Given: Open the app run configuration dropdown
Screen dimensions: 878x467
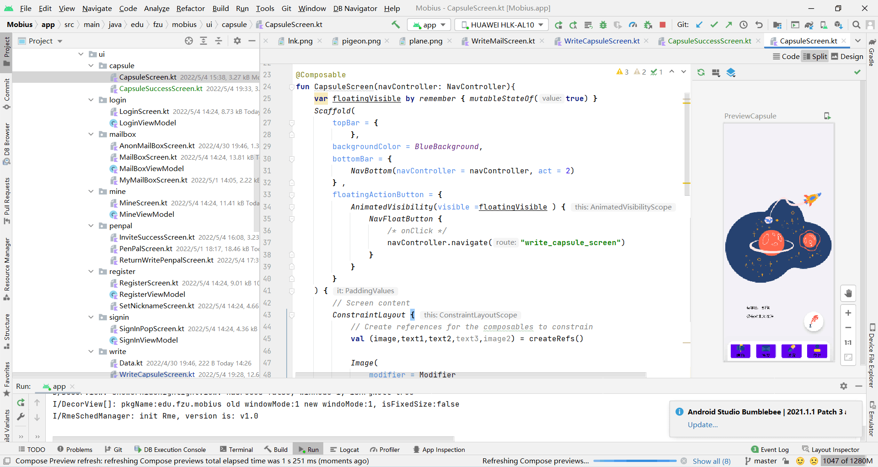Looking at the screenshot, I should [429, 25].
